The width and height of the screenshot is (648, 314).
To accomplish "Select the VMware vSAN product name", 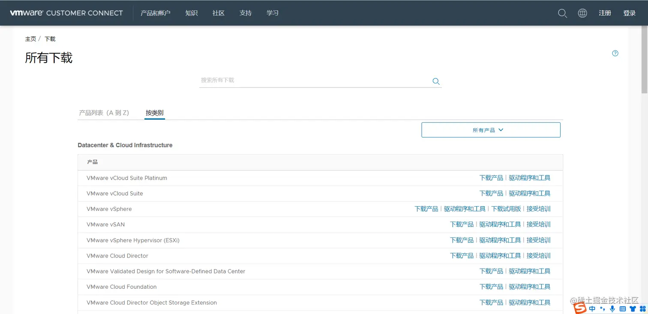I will pos(106,225).
